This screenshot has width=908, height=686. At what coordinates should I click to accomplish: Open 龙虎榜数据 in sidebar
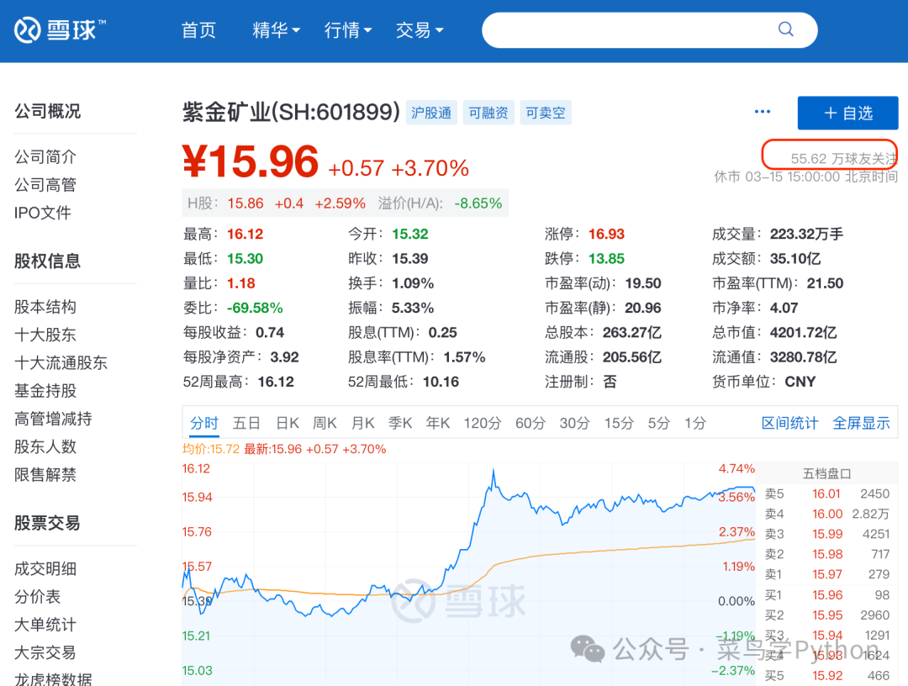click(x=53, y=679)
